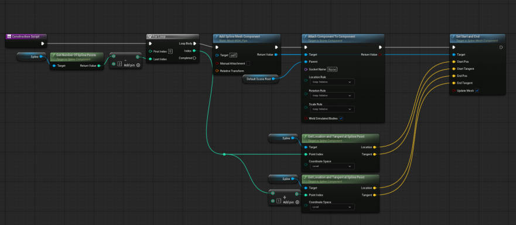Click Target pin of Add Spline Mesh Component
The width and height of the screenshot is (516, 225).
217,55
